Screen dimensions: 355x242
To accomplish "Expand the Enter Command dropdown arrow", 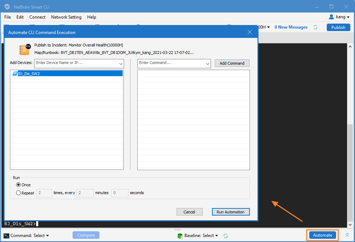I will click(208, 64).
